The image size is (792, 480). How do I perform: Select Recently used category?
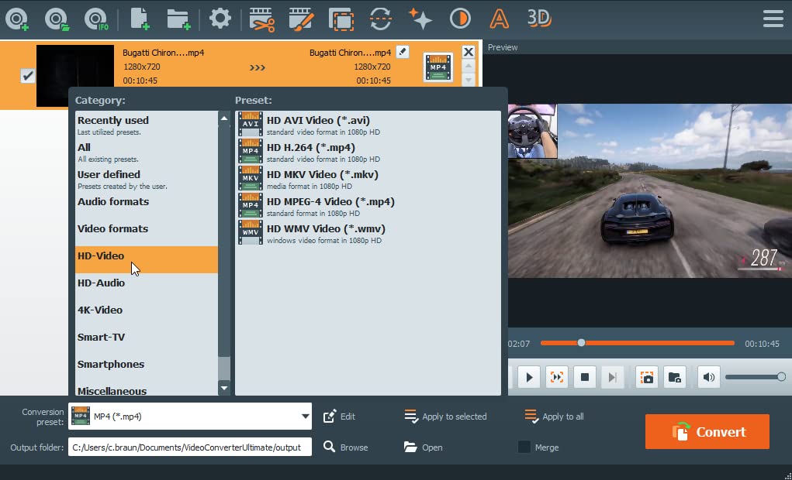coord(147,125)
